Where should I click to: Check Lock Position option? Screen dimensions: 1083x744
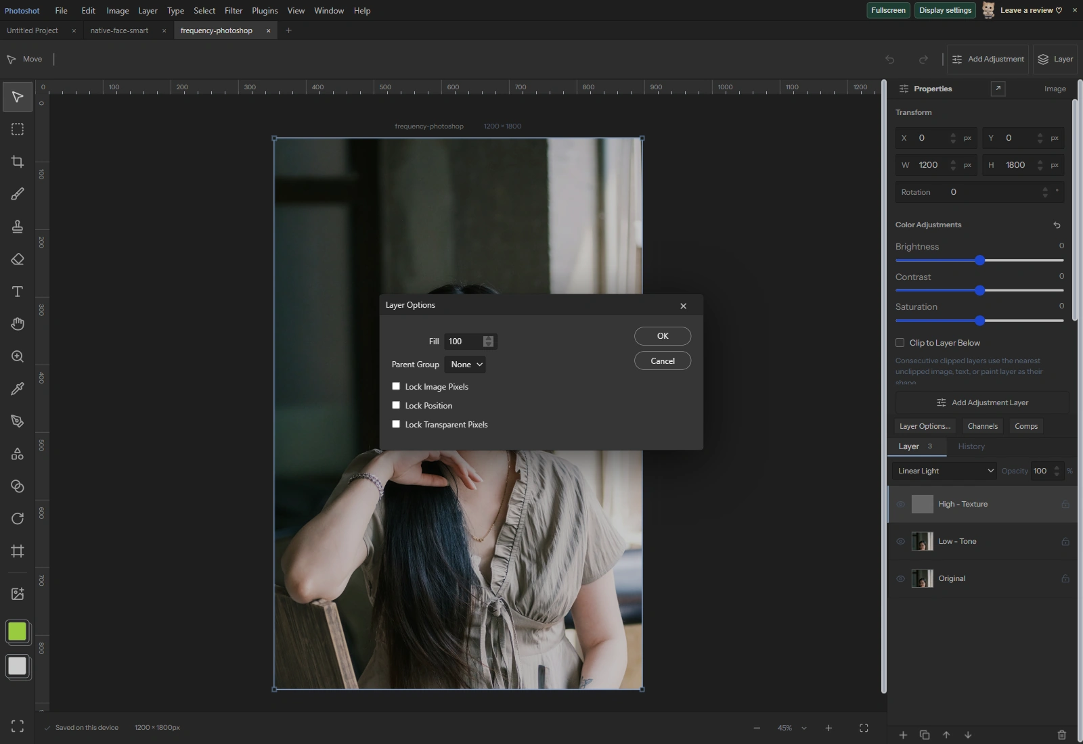tap(396, 405)
